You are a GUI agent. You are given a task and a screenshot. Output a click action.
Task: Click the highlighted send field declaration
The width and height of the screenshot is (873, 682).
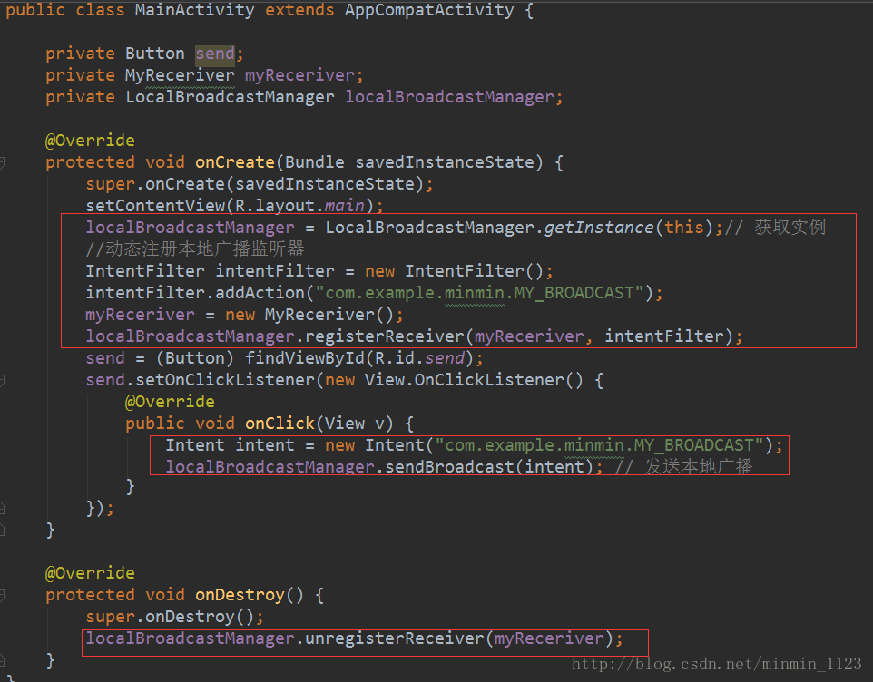[x=215, y=54]
